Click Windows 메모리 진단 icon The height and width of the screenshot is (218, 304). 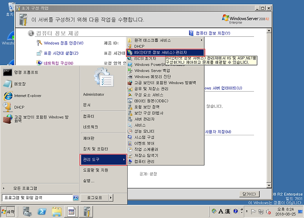point(130,76)
